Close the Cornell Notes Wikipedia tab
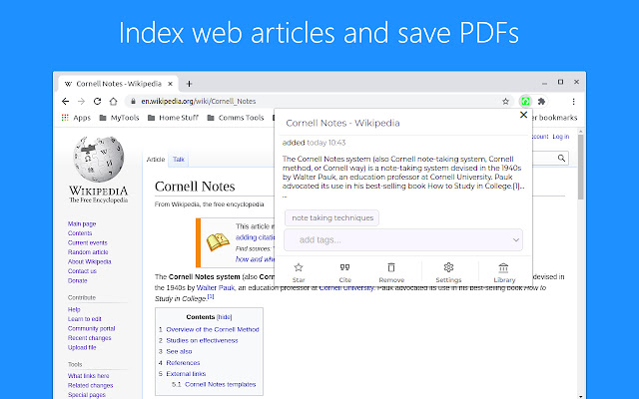 (x=171, y=84)
